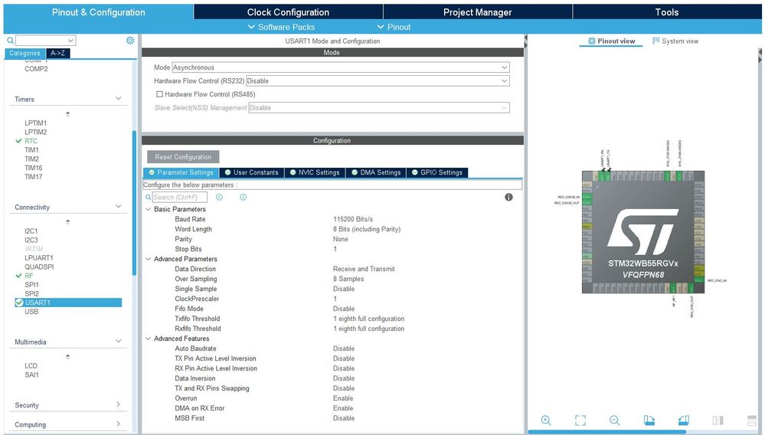Expand the Computing category
This screenshot has width=765, height=435.
coord(118,424)
